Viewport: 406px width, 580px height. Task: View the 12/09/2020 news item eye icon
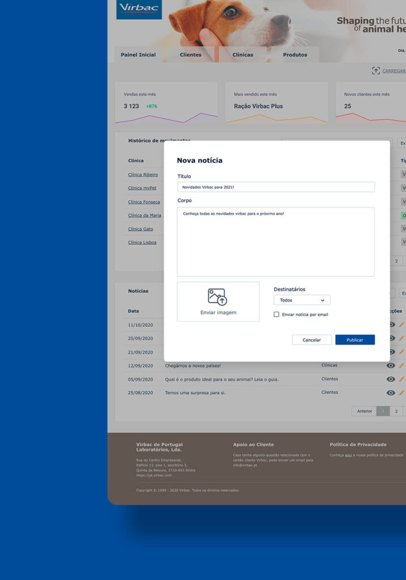point(391,365)
